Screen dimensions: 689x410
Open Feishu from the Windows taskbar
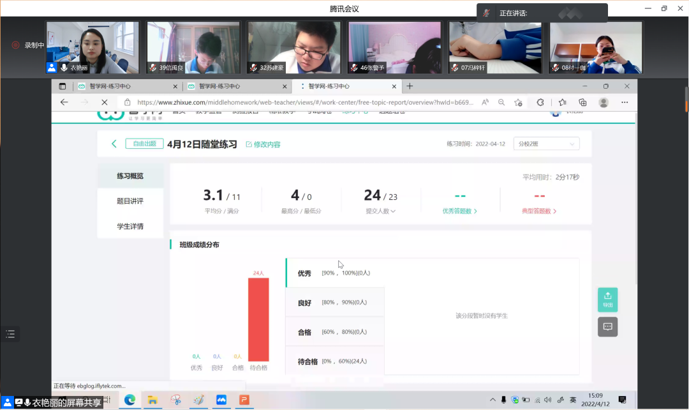point(221,400)
